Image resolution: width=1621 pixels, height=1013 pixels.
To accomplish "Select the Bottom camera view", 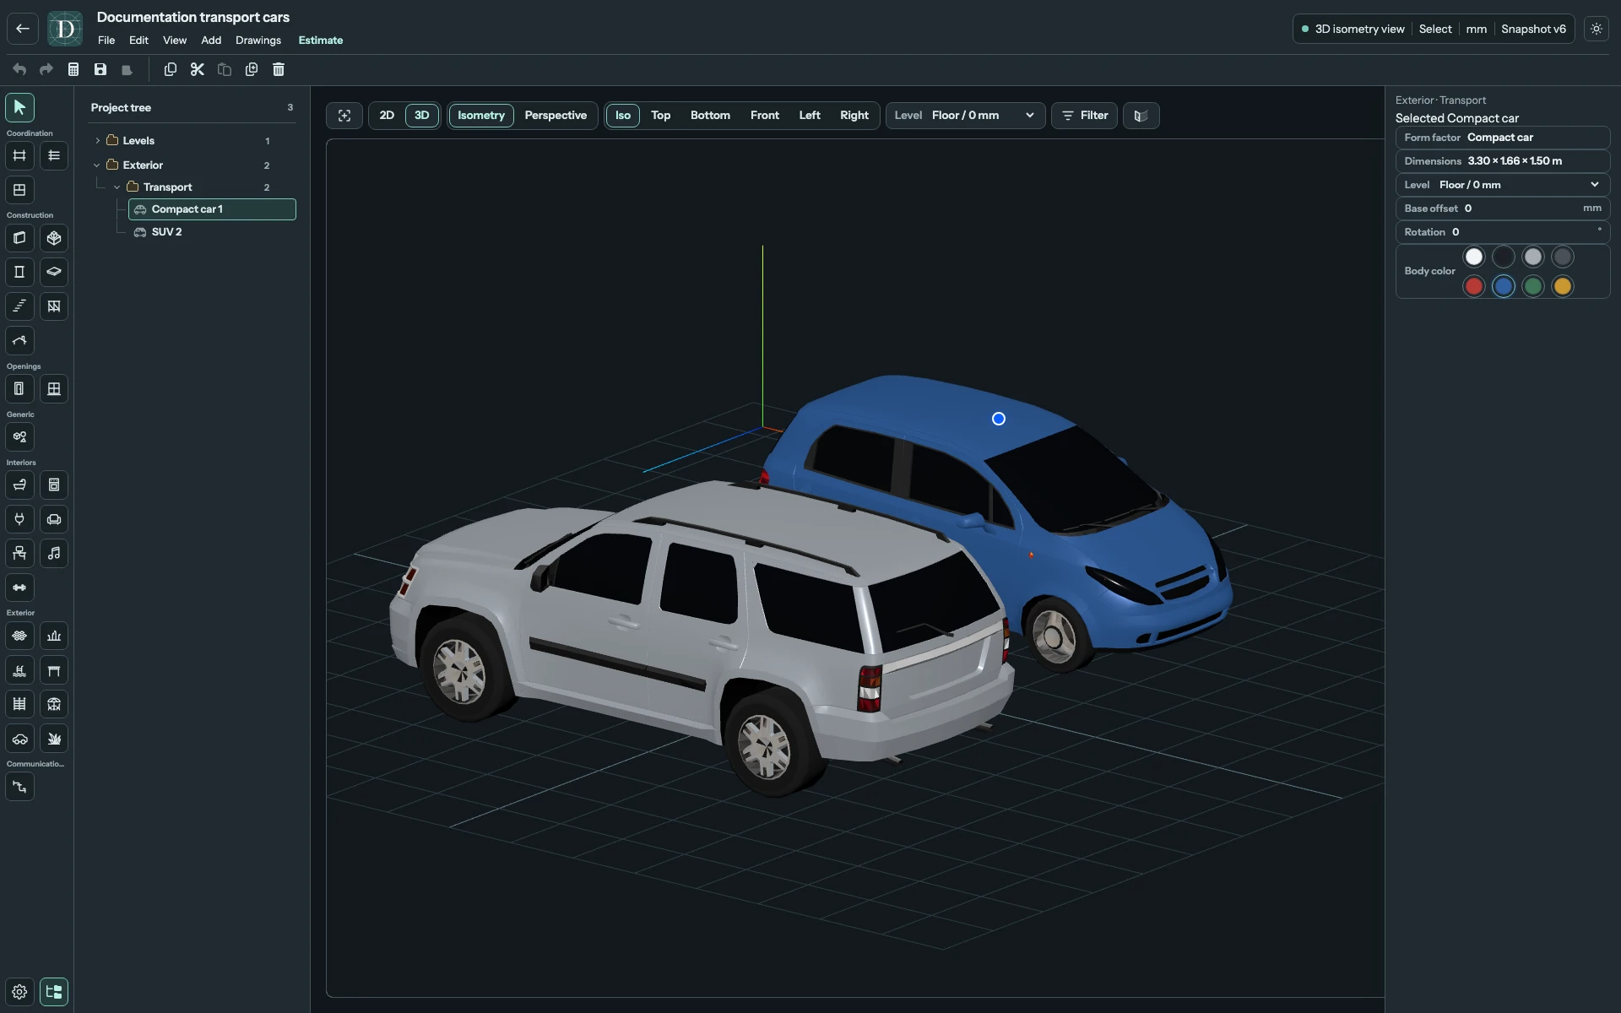I will click(710, 116).
